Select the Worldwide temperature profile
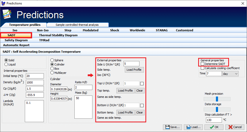 pyautogui.click(x=137, y=30)
